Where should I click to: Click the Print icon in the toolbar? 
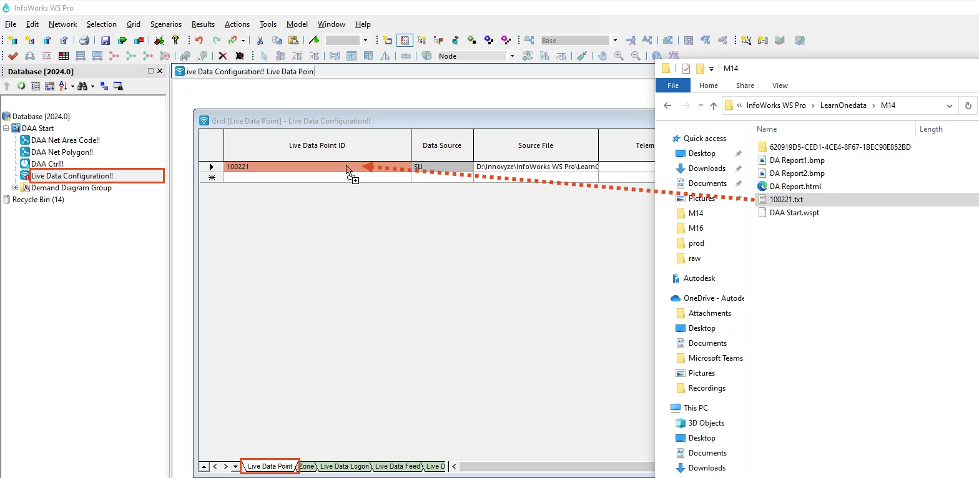[84, 41]
